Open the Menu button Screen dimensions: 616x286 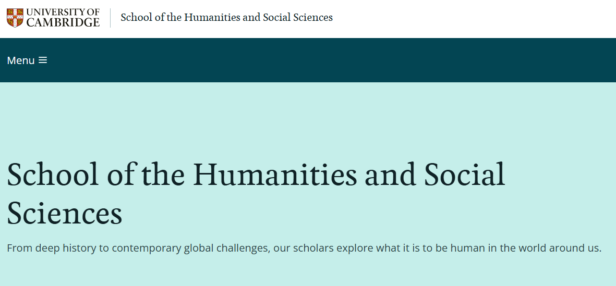pos(27,60)
